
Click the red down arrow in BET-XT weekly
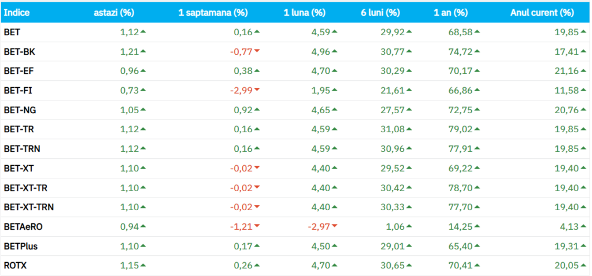257,168
